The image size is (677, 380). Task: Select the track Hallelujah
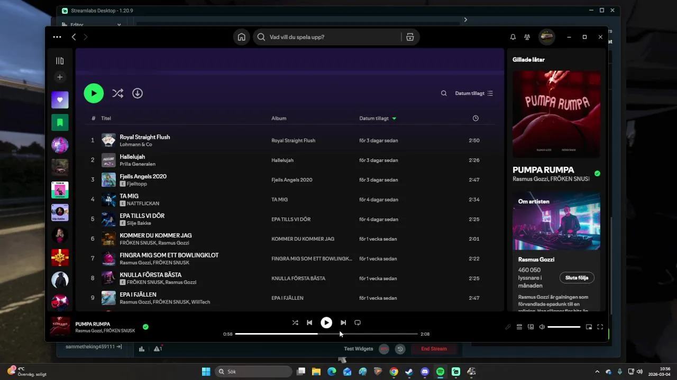tap(132, 157)
